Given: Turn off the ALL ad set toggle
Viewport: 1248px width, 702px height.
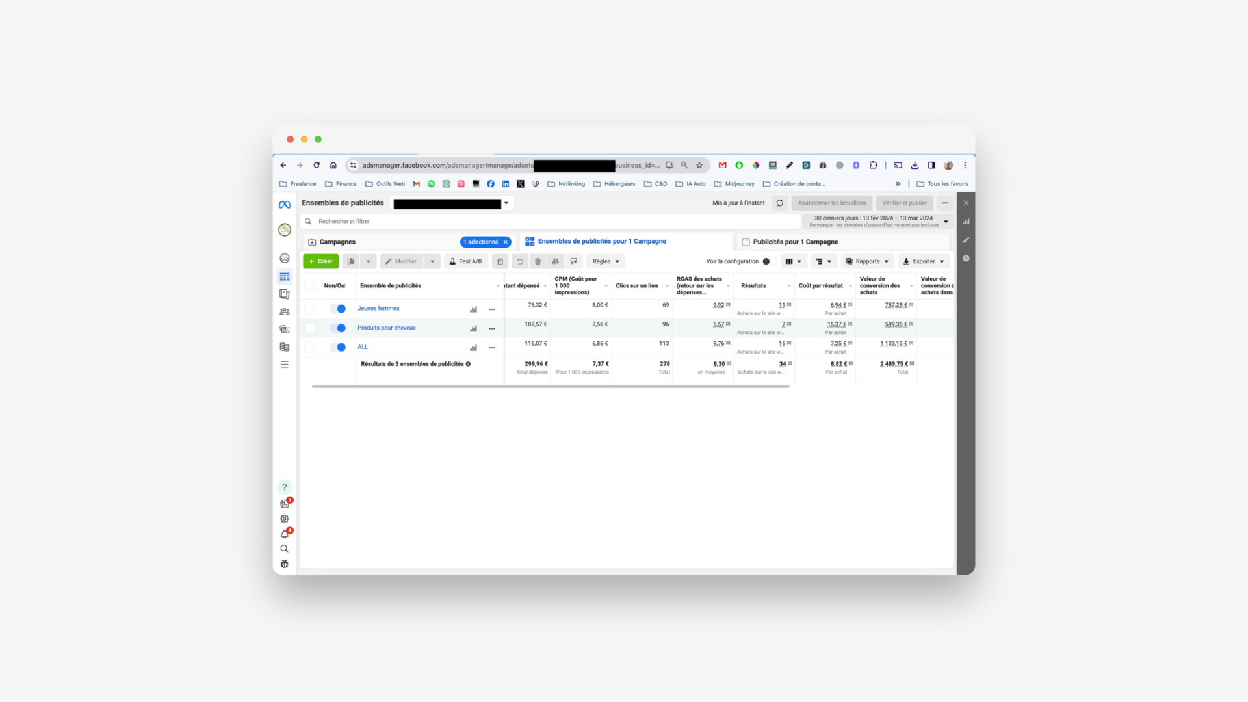Looking at the screenshot, I should [338, 347].
